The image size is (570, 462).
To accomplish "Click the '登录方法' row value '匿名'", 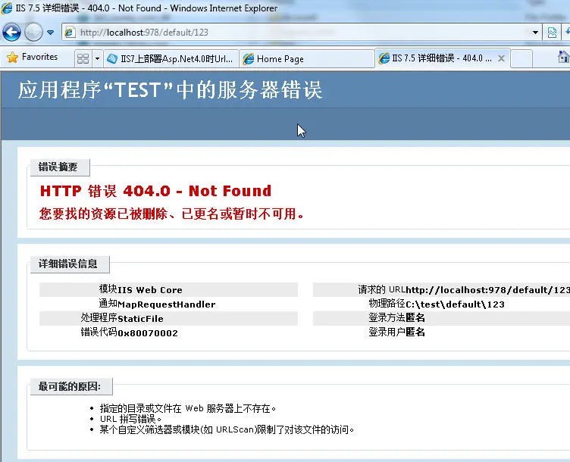I will tap(415, 318).
